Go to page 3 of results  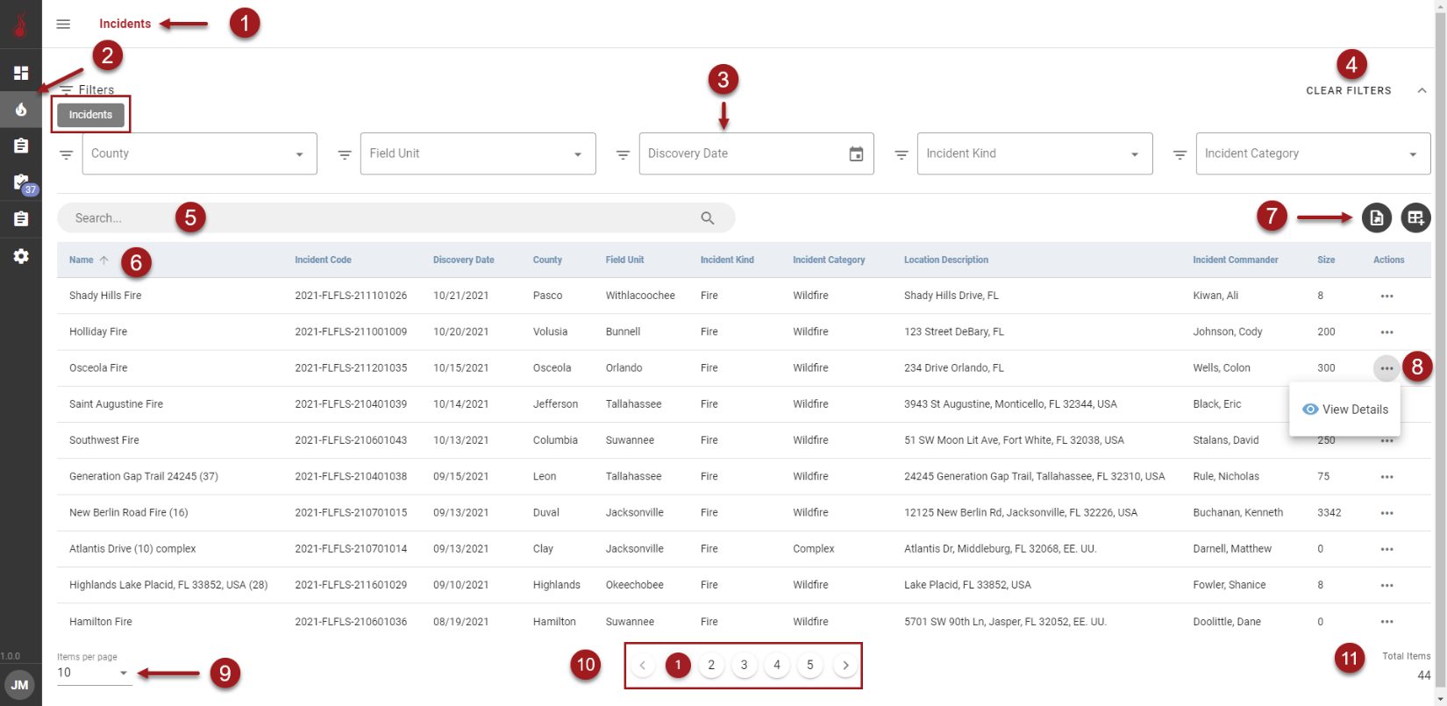744,666
